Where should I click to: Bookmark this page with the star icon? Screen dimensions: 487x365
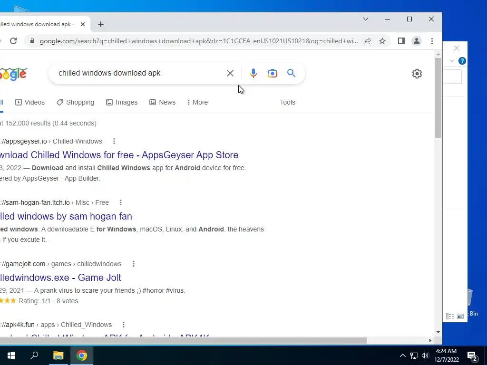click(x=382, y=41)
